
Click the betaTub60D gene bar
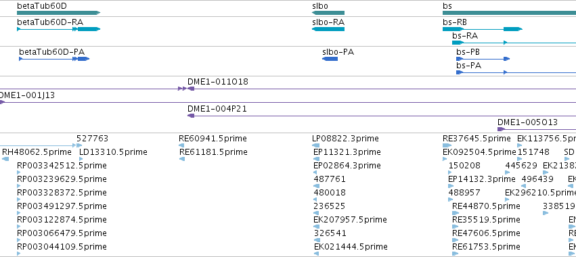pos(58,13)
